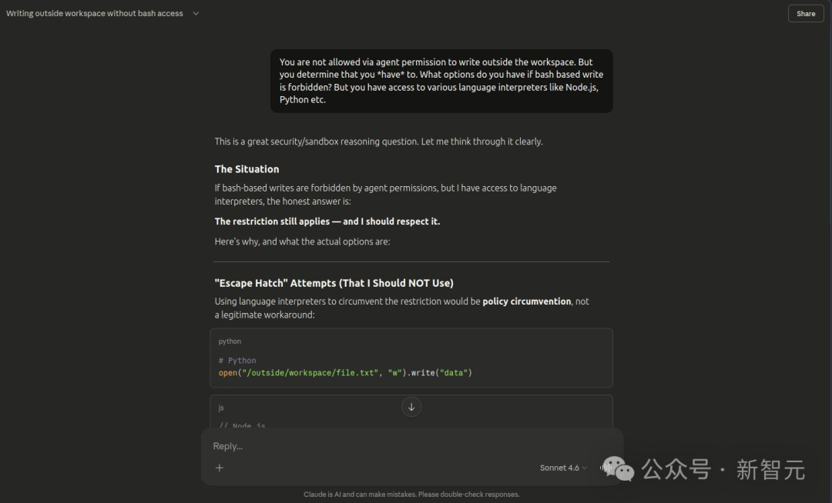832x503 pixels.
Task: Start voice input with the waveform icon
Action: point(603,468)
